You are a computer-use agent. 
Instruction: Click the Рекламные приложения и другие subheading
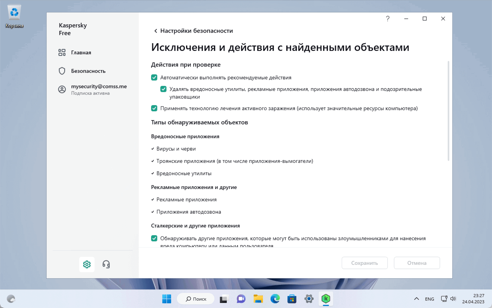pyautogui.click(x=194, y=187)
